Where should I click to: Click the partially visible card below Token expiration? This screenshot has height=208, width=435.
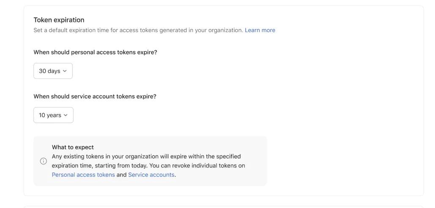[x=223, y=207]
